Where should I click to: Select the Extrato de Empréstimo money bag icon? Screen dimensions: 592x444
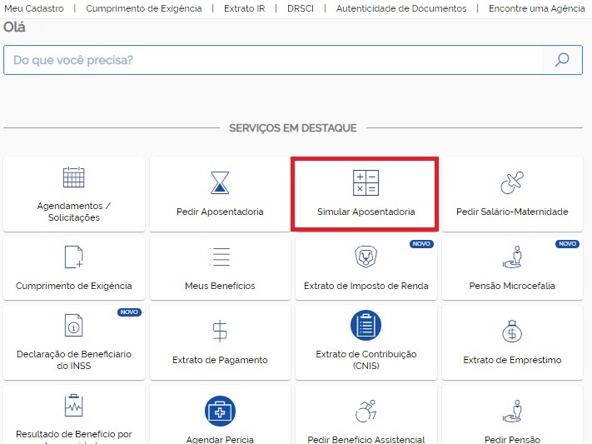coord(511,331)
